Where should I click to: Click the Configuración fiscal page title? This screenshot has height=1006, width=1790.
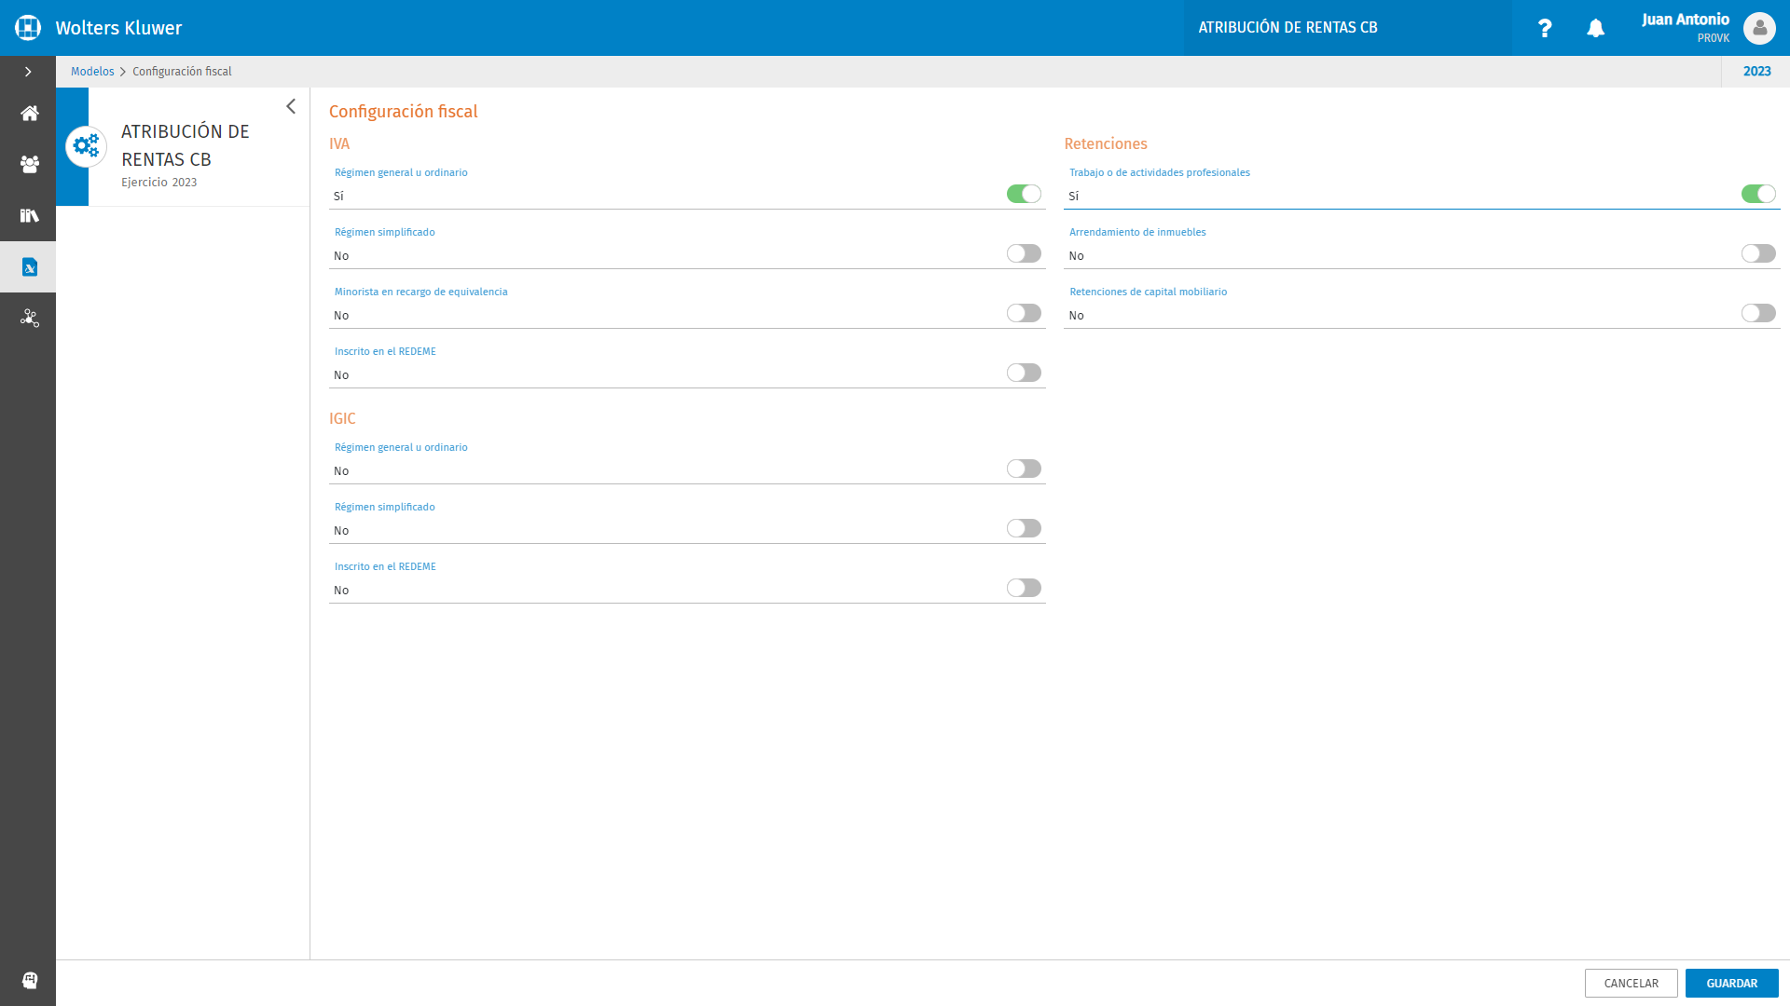403,112
